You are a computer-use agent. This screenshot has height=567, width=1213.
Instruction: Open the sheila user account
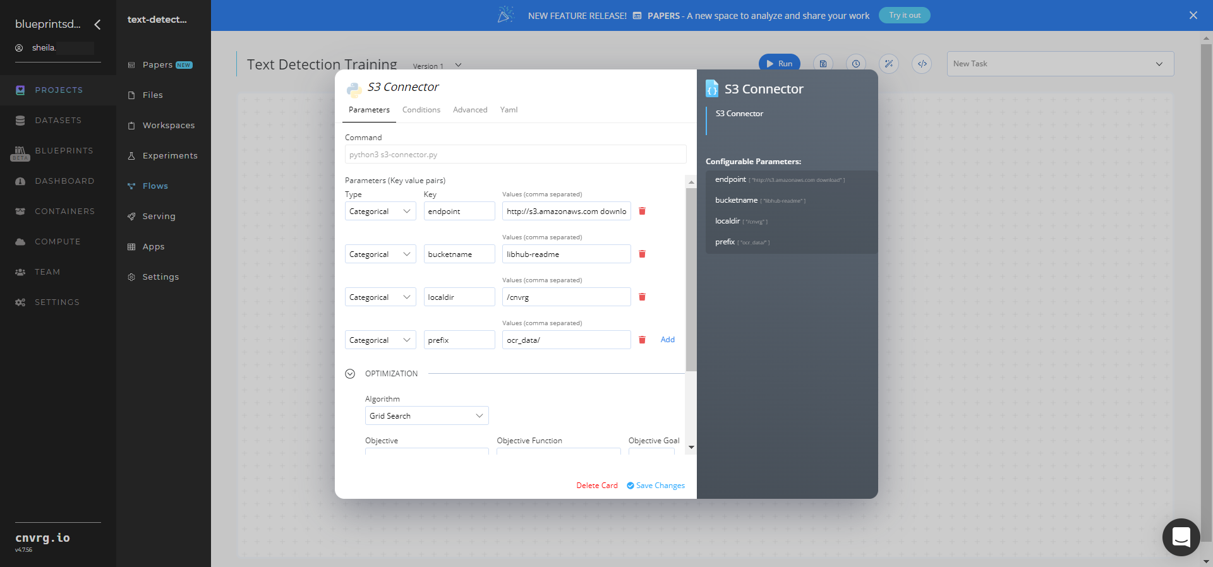click(54, 48)
